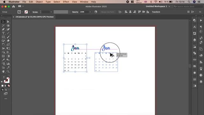
Task: Select the Line Segment tool
Action: pos(8,33)
